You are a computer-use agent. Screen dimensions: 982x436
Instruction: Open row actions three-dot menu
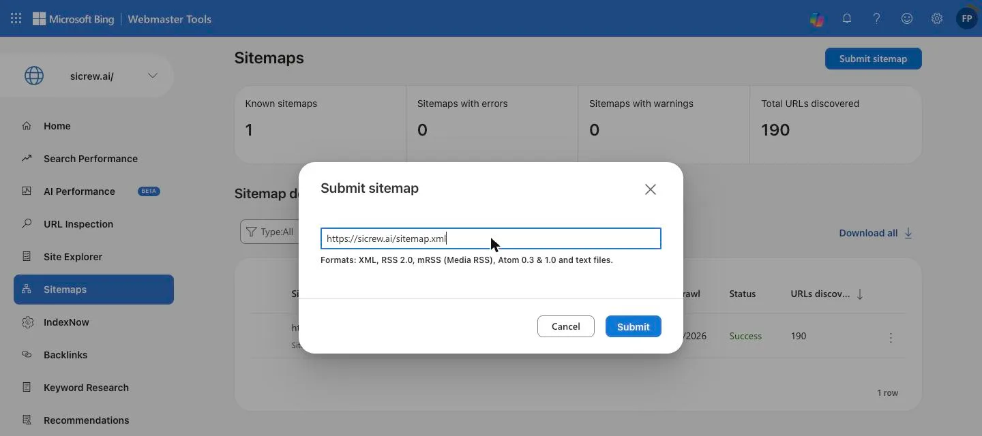(x=891, y=338)
